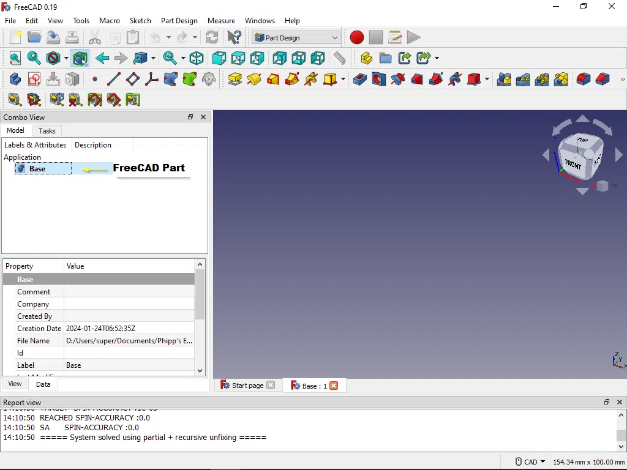Click the Make Link icon
627x470 pixels.
(405, 58)
